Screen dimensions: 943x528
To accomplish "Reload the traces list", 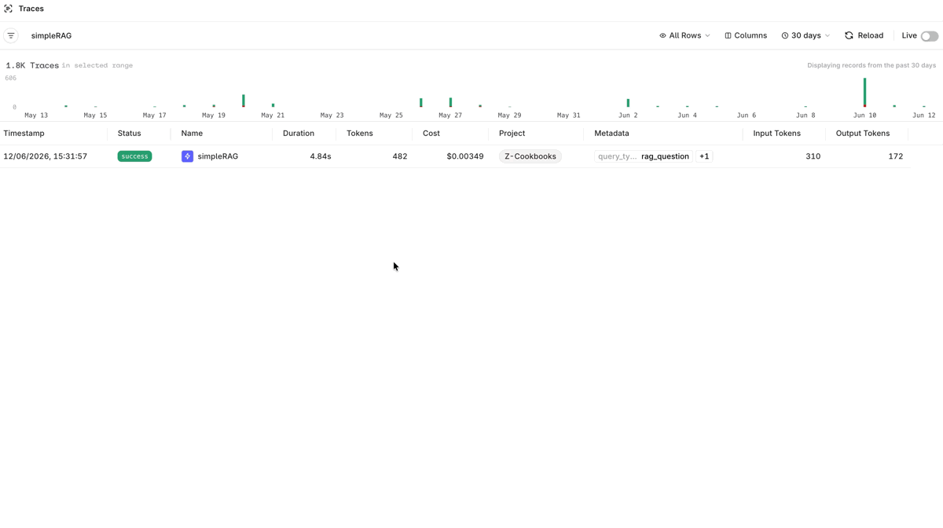I will tap(864, 35).
